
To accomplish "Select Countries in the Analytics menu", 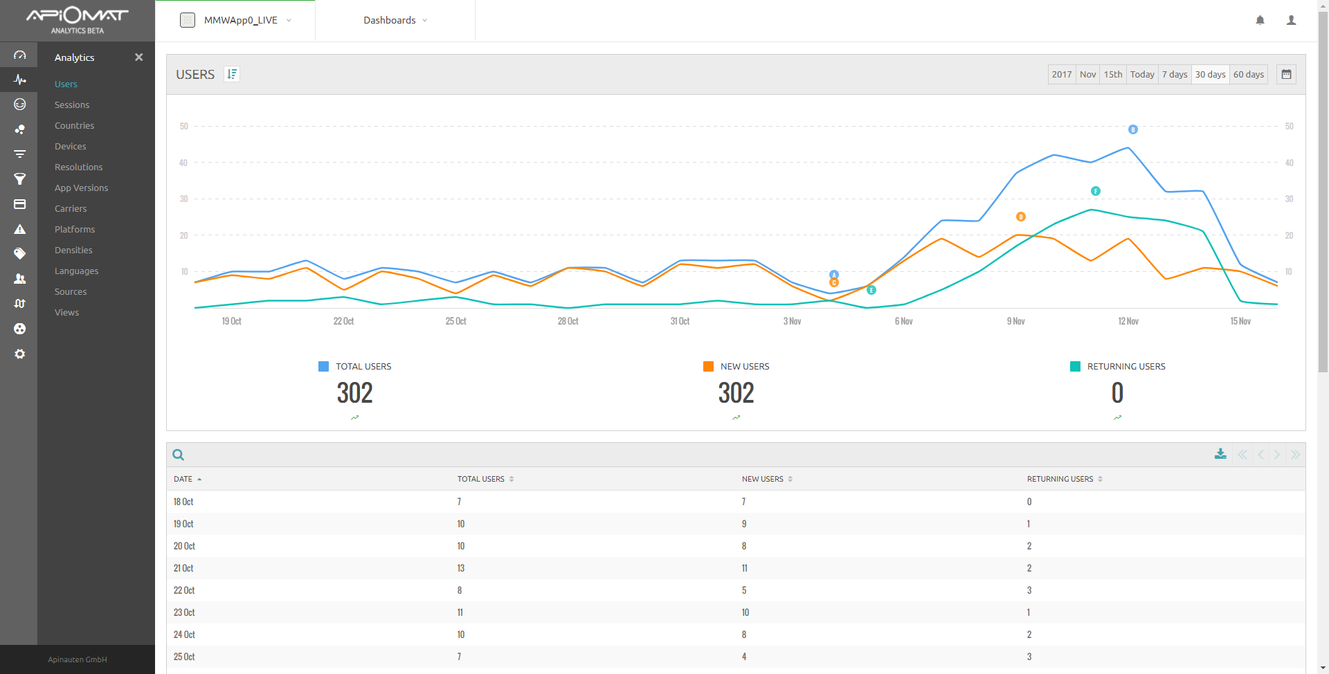I will tap(74, 125).
